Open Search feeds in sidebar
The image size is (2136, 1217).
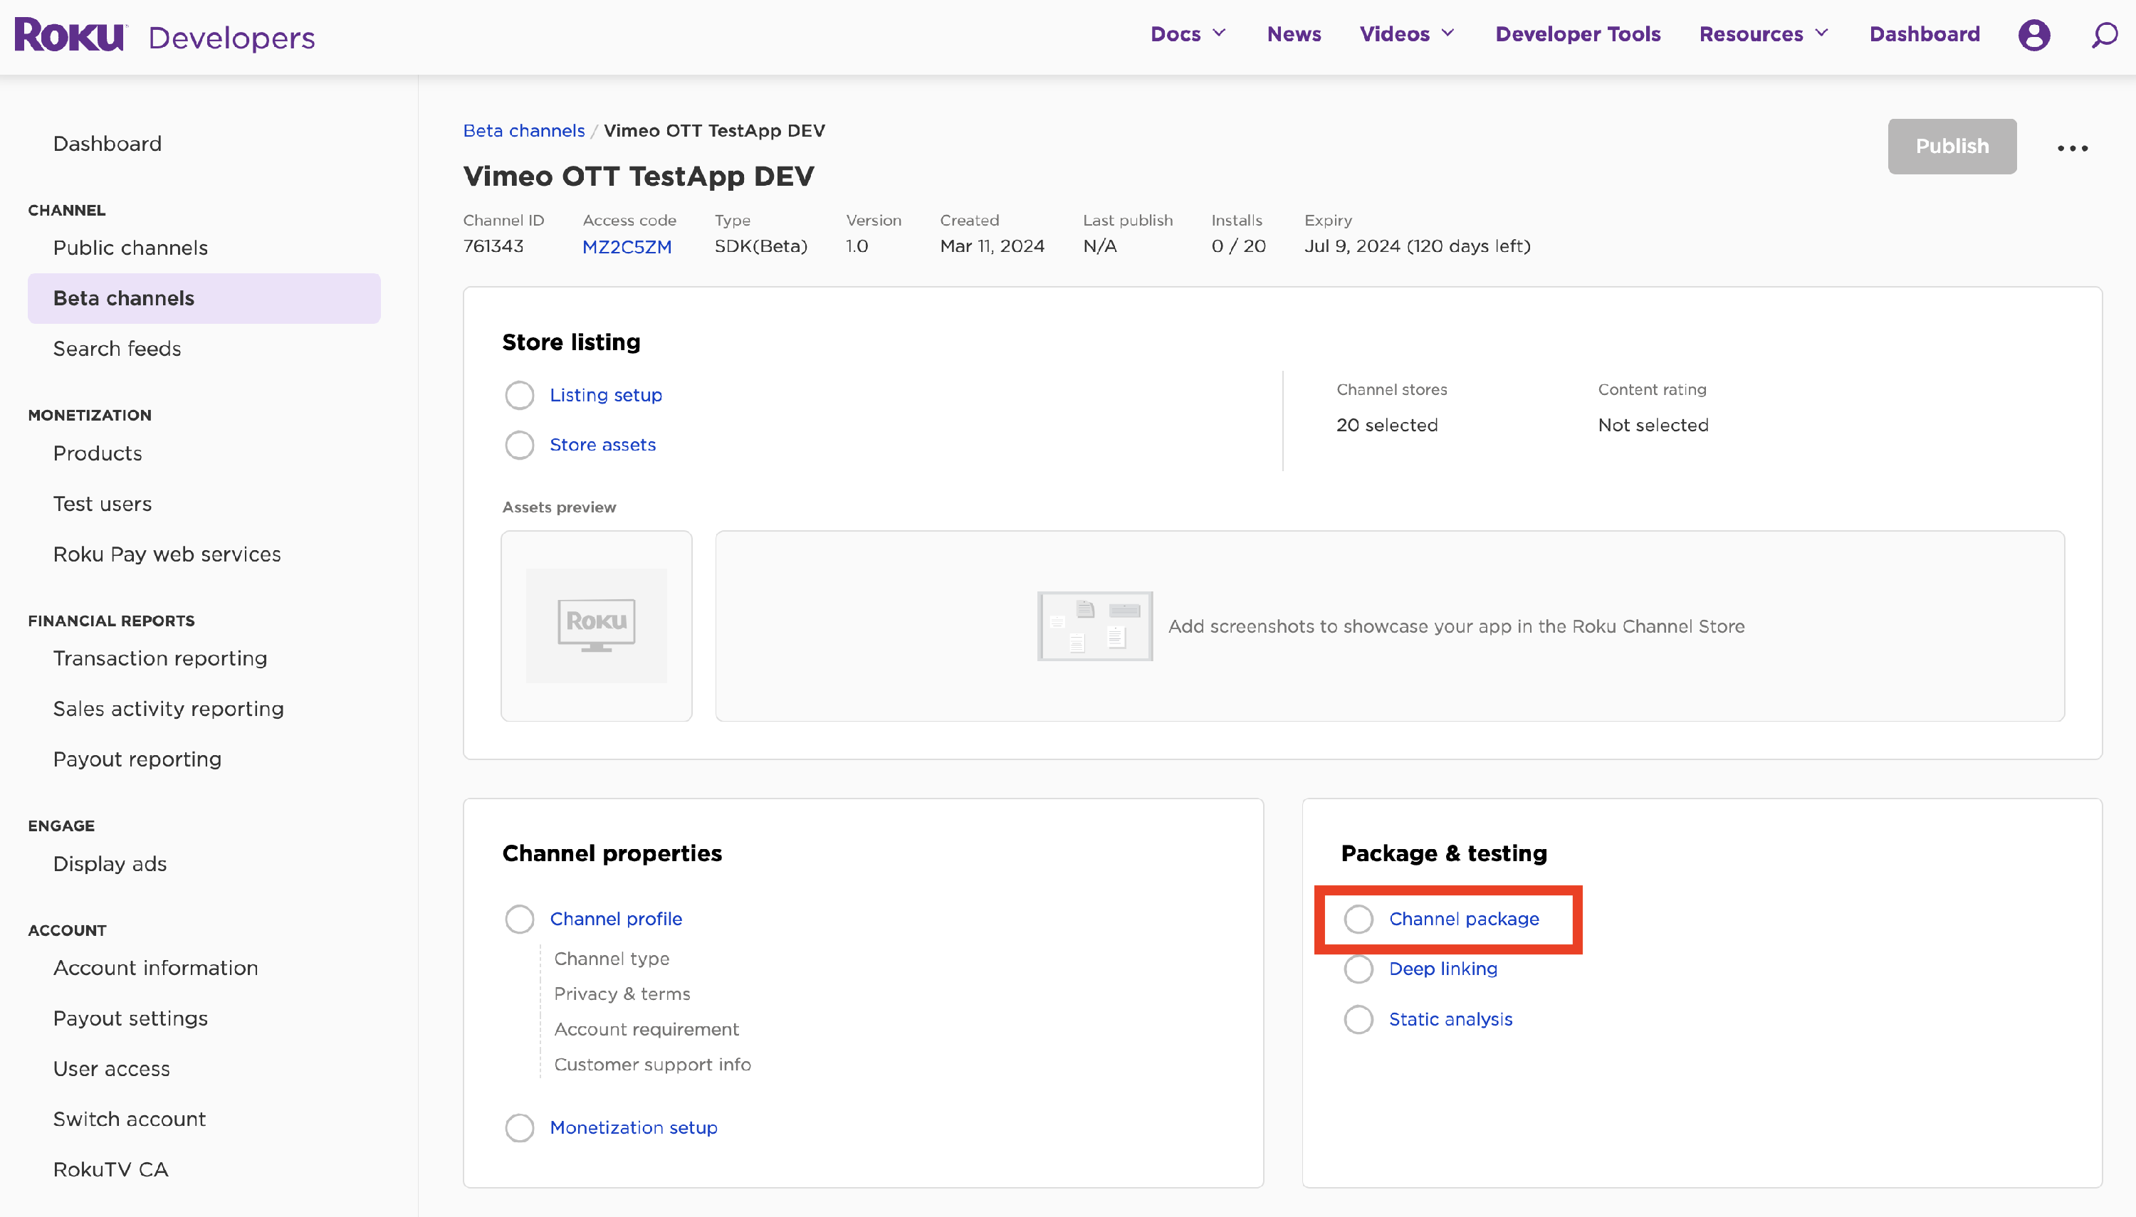117,349
